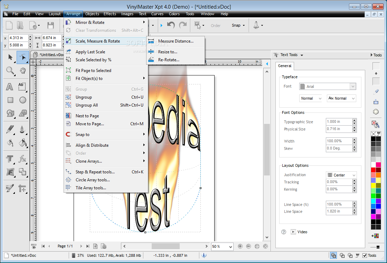The width and height of the screenshot is (387, 263).
Task: Switch to the General tab
Action: [x=285, y=66]
